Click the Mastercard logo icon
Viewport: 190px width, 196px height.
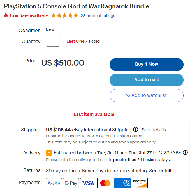tap(105, 183)
